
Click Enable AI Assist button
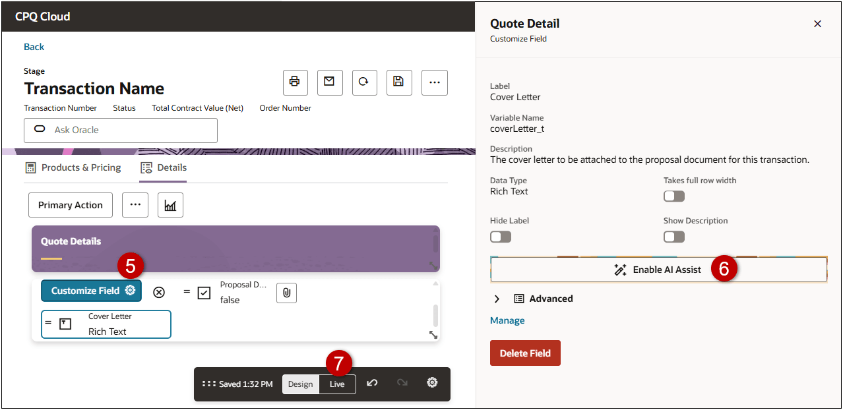(x=658, y=270)
